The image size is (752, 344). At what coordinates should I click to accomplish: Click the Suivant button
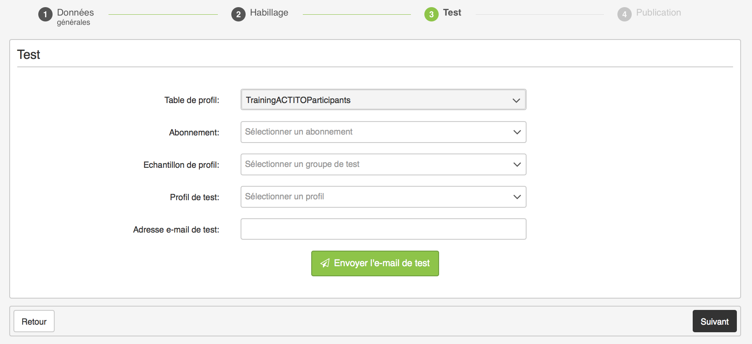(714, 321)
